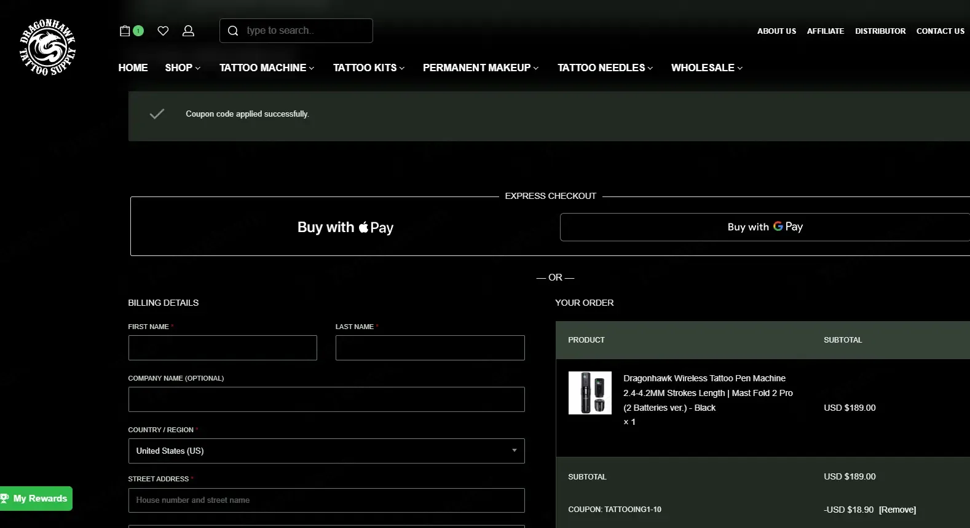
Task: Expand the TATTOO KITS menu
Action: (369, 68)
